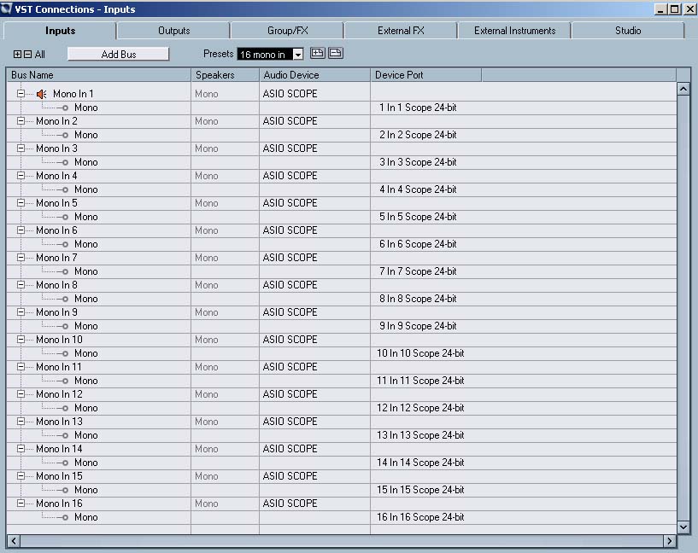Collapse the Mono In 16 bus
Image resolution: width=698 pixels, height=553 pixels.
[21, 504]
